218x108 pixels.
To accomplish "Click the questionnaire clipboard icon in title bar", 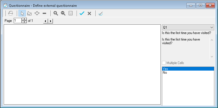I will tap(5, 6).
